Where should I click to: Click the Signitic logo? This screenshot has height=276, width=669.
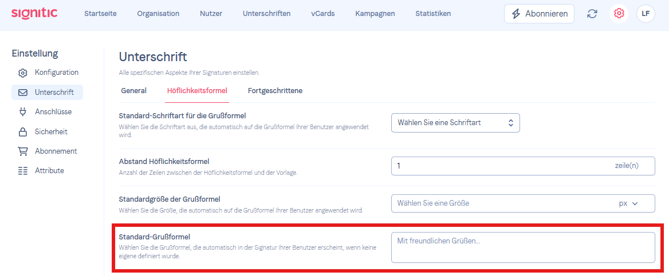point(34,13)
